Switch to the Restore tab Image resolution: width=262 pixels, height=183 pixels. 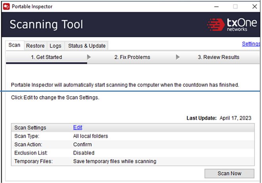(35, 46)
